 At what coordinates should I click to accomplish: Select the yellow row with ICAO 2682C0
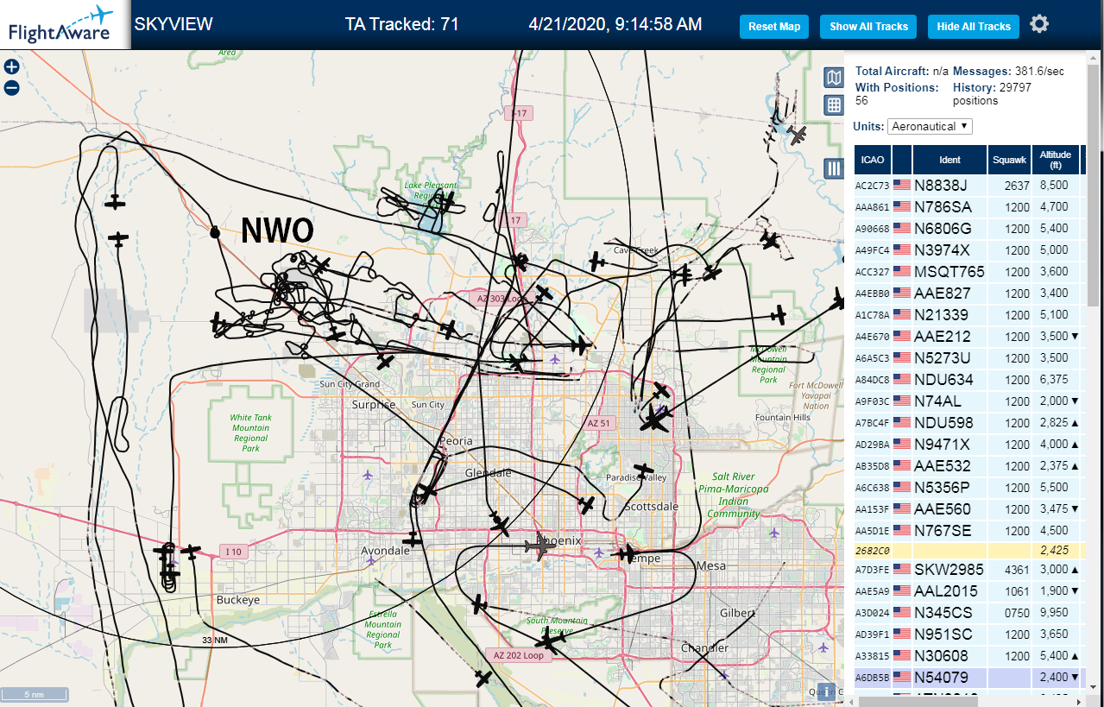coord(970,551)
